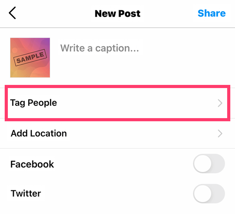
Task: Select the Tag People text label
Action: pos(34,103)
